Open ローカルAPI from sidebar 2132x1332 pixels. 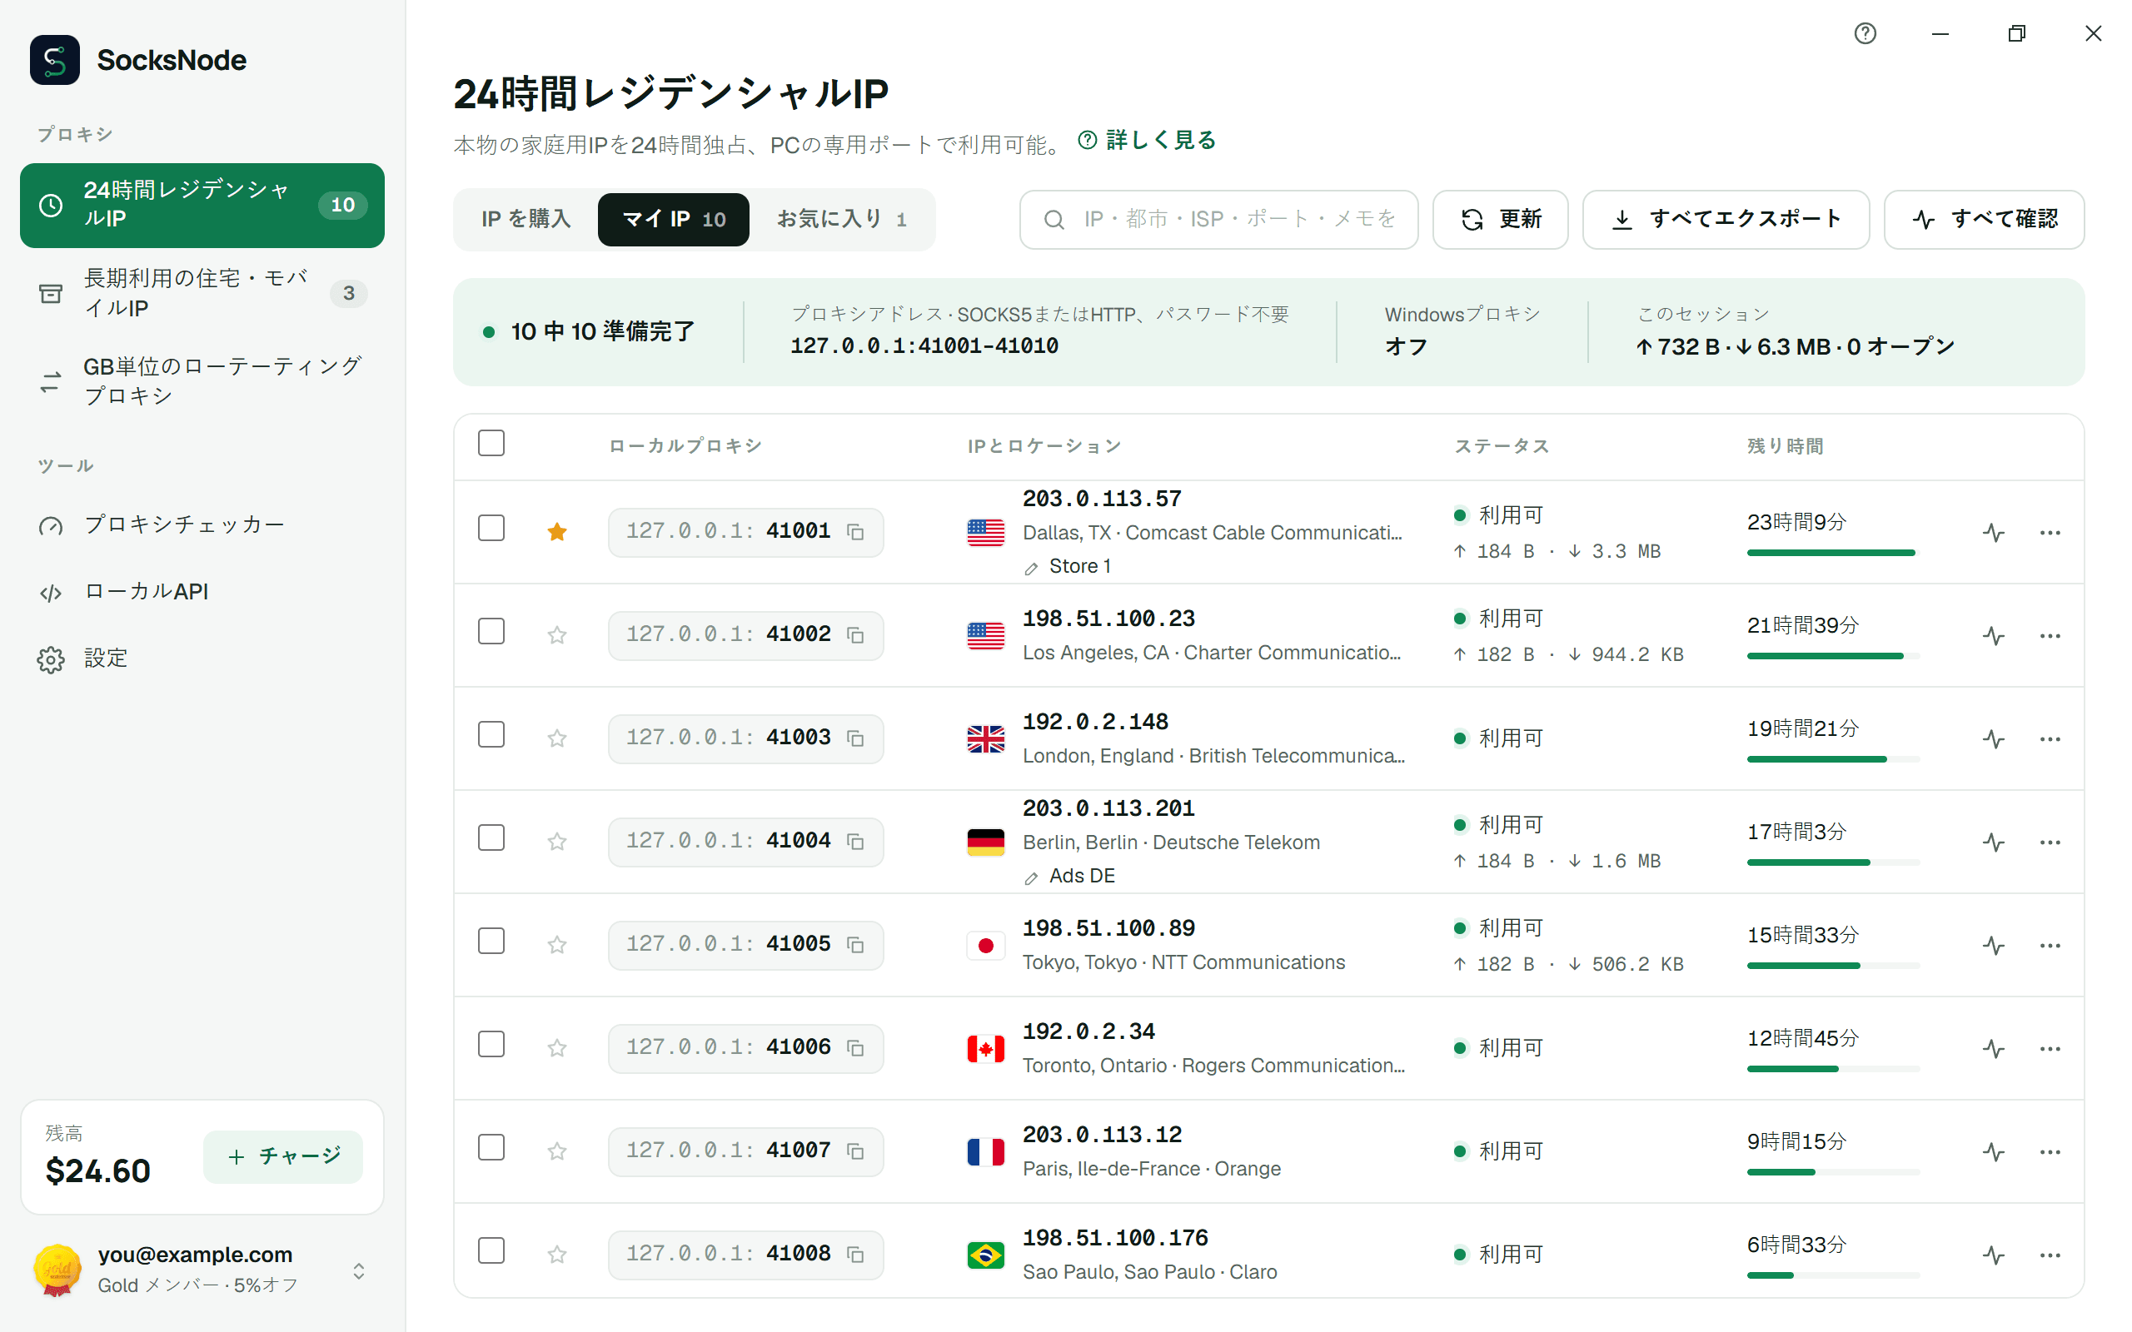[x=202, y=591]
